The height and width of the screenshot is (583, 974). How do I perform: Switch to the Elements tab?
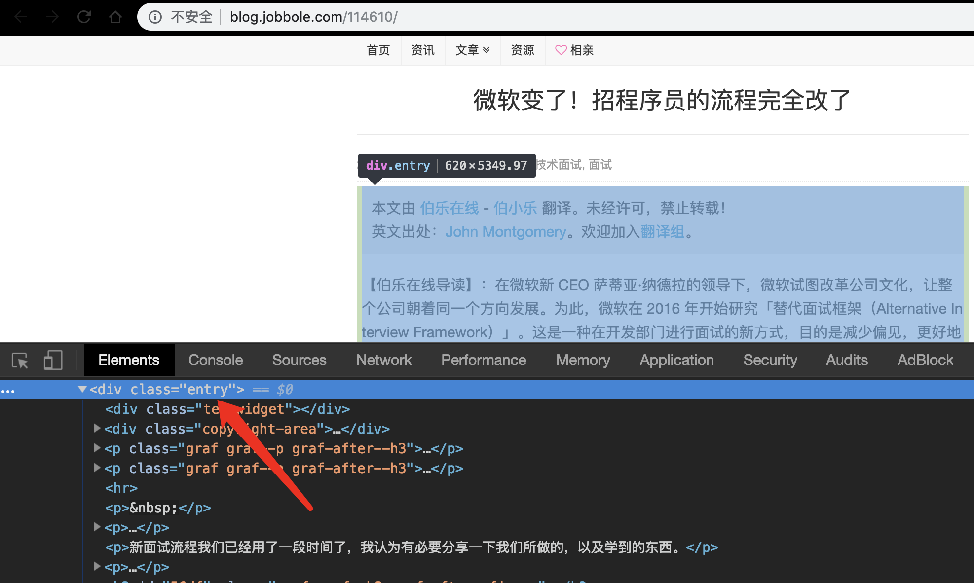(x=129, y=360)
